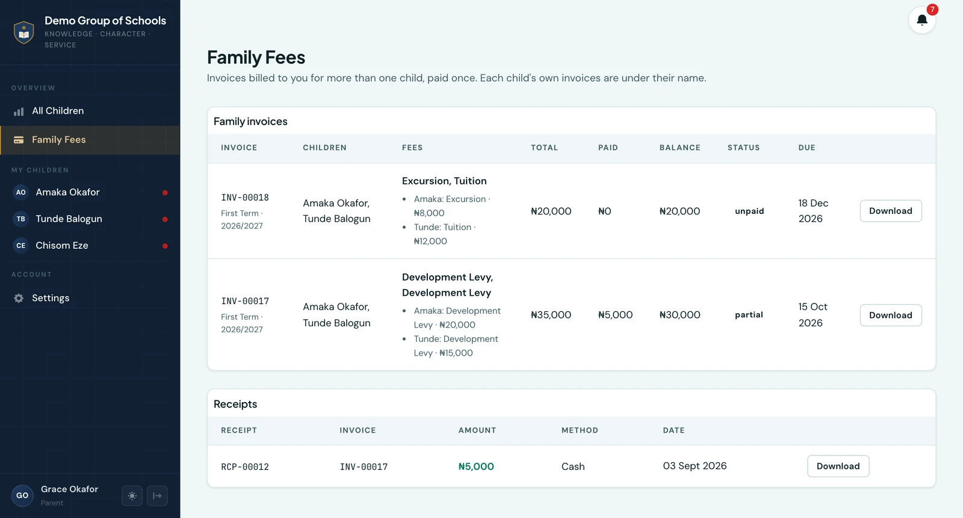Click Chisom Eze's red alert dot
This screenshot has height=518, width=963.
165,246
